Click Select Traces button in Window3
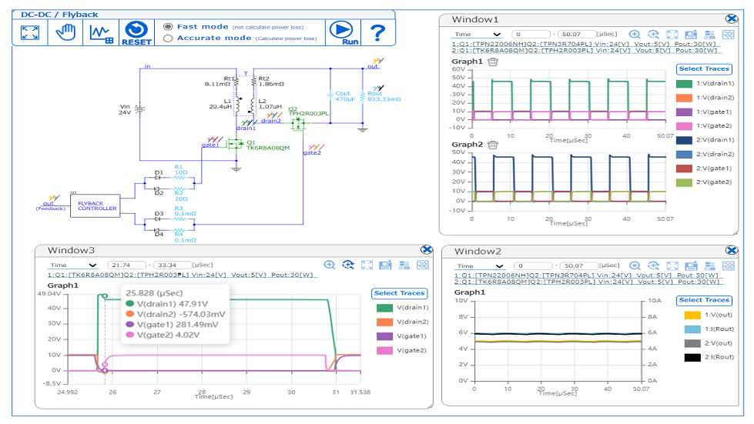The width and height of the screenshot is (754, 424). (x=399, y=293)
